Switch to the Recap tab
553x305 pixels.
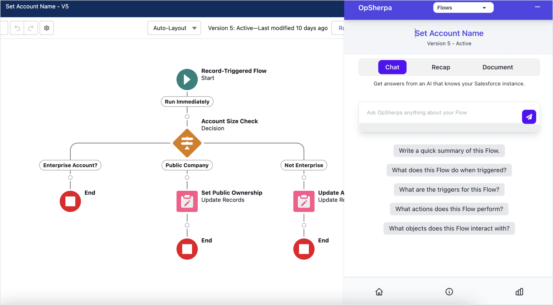[441, 67]
